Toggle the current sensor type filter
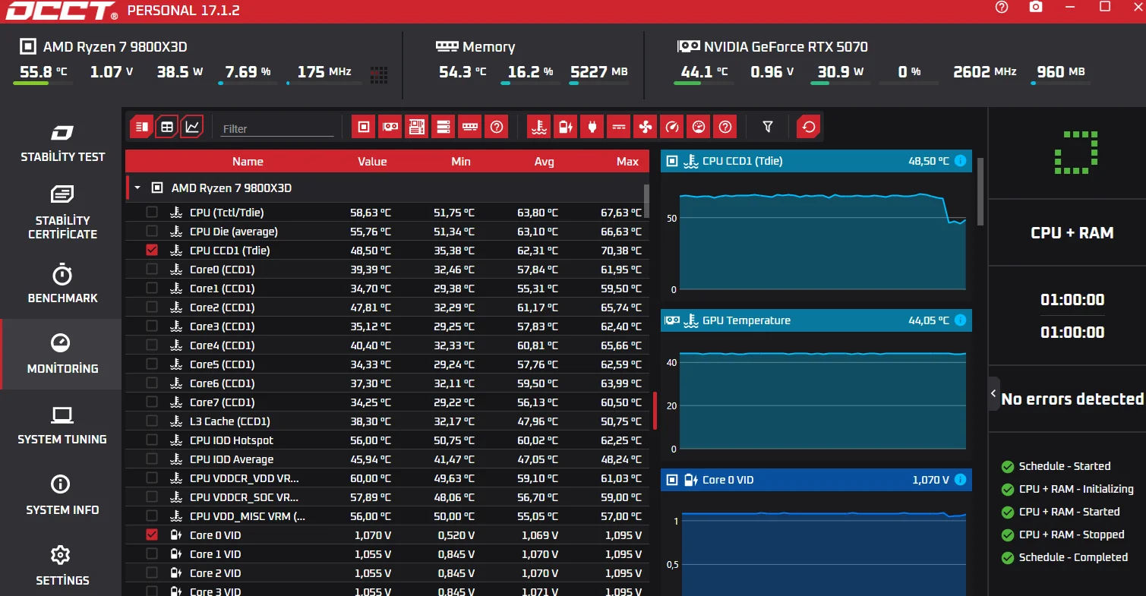 (619, 127)
